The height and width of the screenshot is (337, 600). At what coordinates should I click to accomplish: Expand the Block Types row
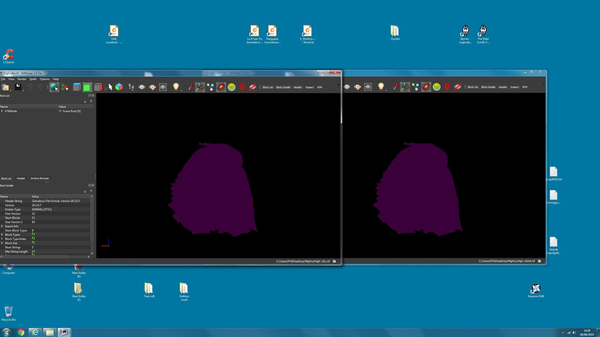point(2,235)
